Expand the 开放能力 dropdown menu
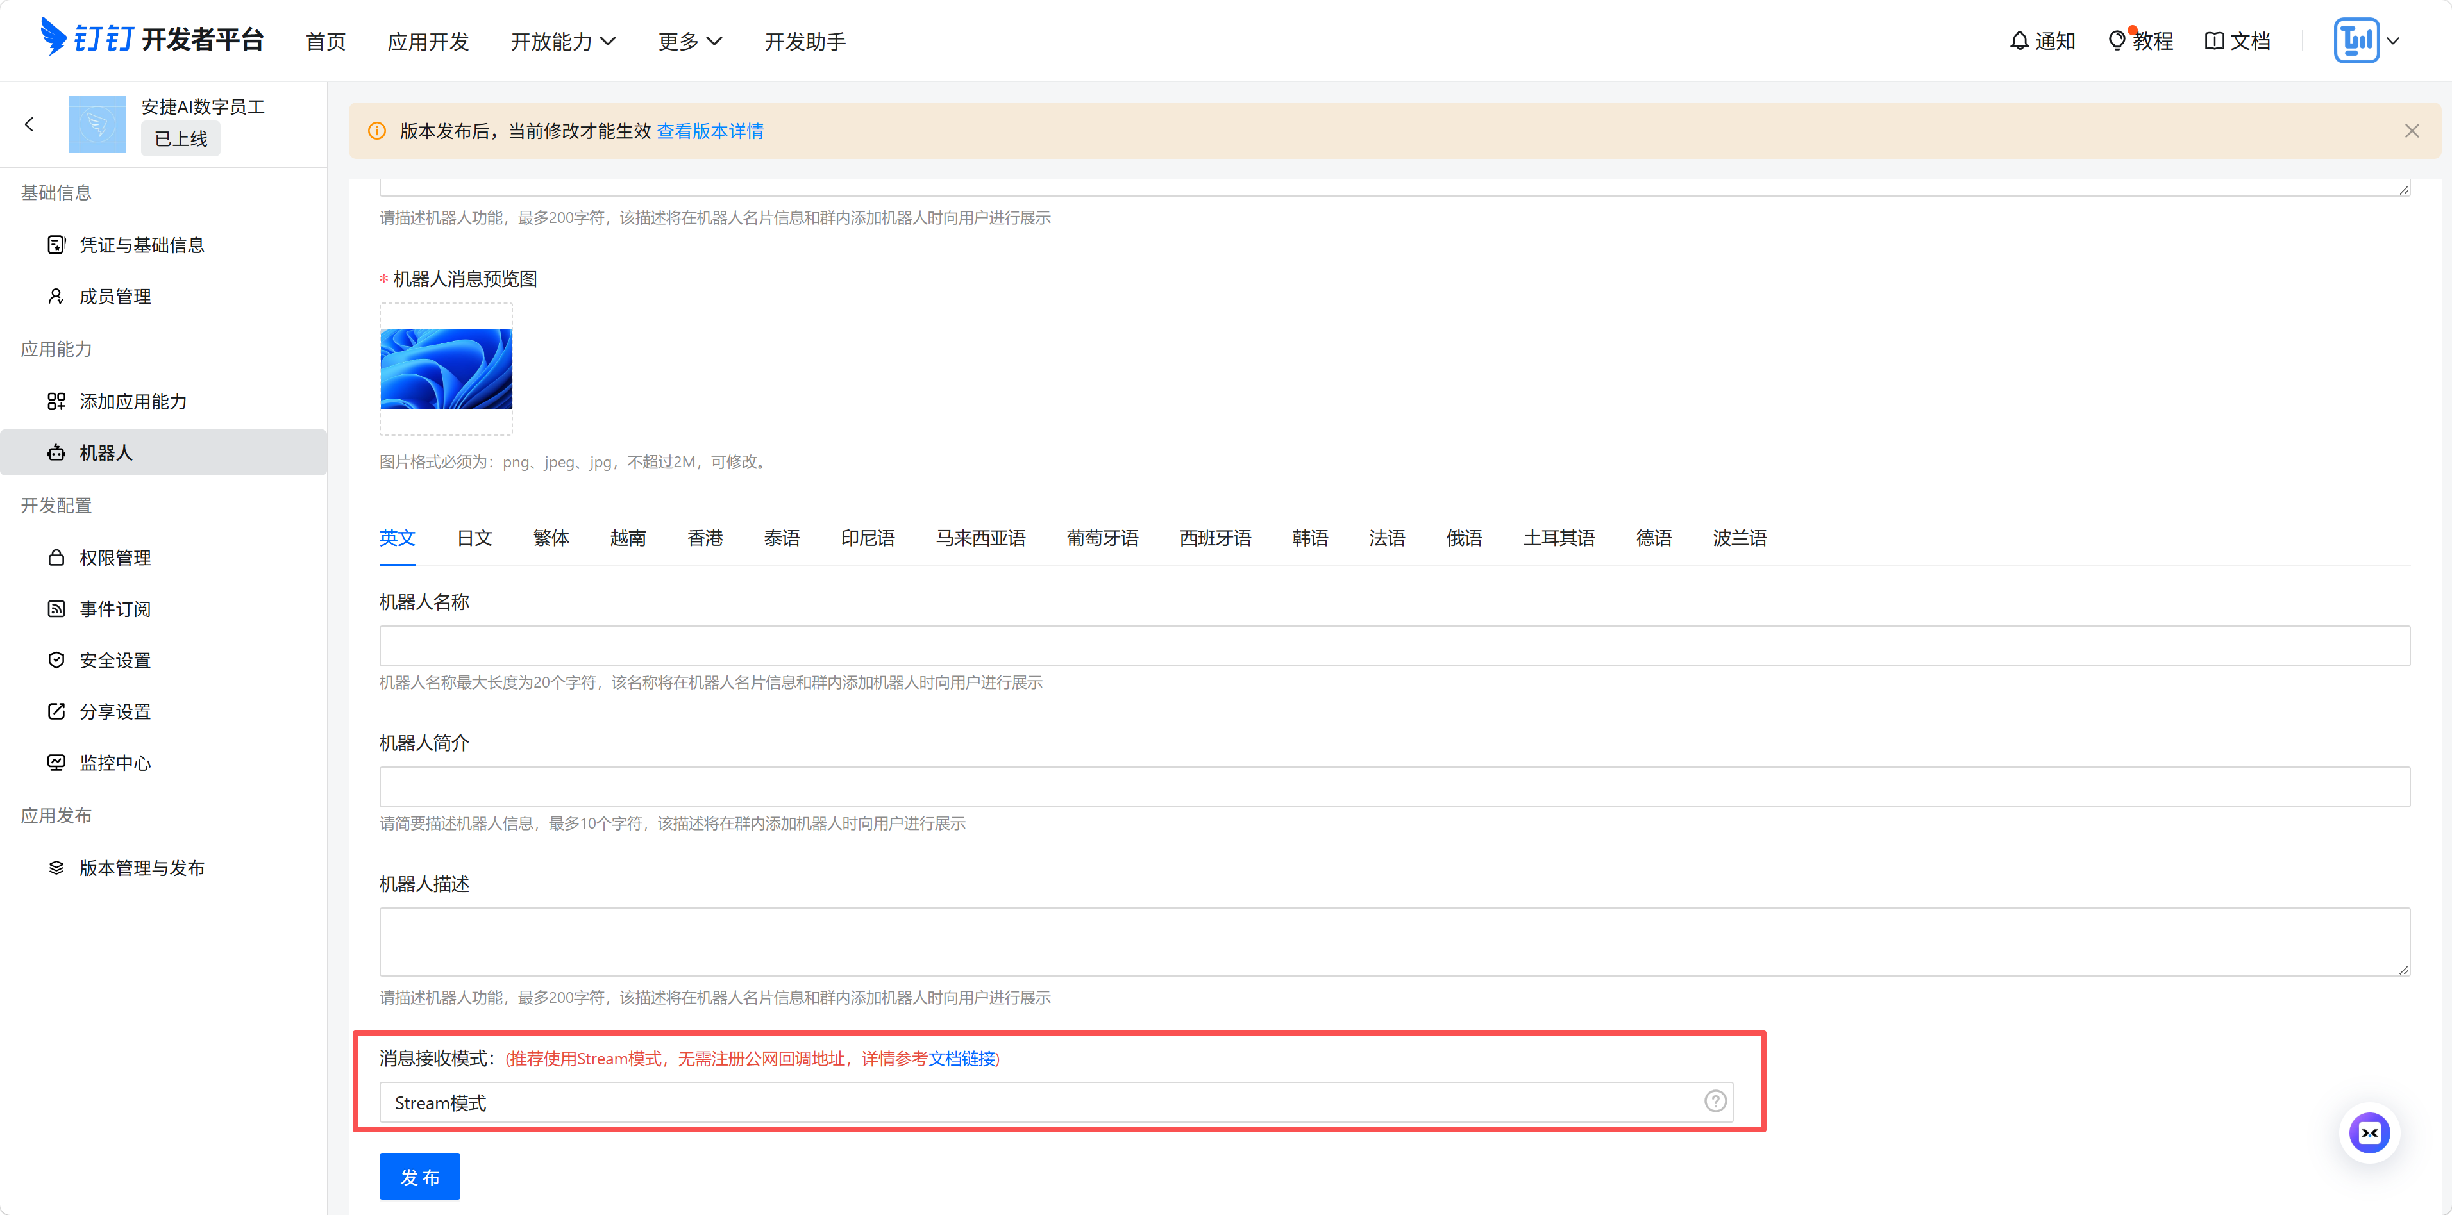 click(x=564, y=41)
